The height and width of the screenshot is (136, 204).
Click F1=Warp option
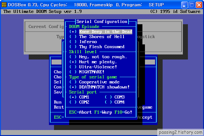103,112
